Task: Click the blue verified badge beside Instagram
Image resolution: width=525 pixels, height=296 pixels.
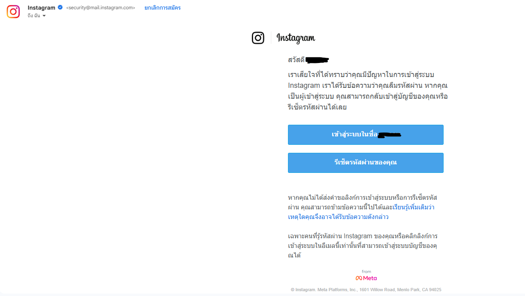Action: click(60, 7)
